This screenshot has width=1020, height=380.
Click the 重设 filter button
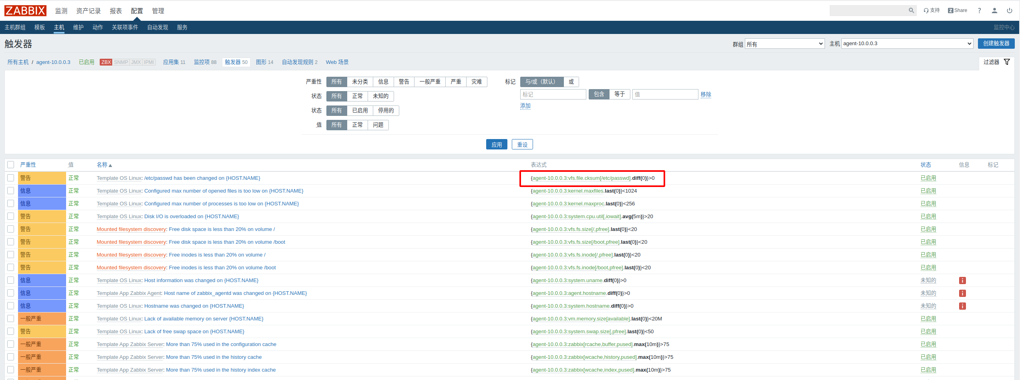(x=522, y=144)
